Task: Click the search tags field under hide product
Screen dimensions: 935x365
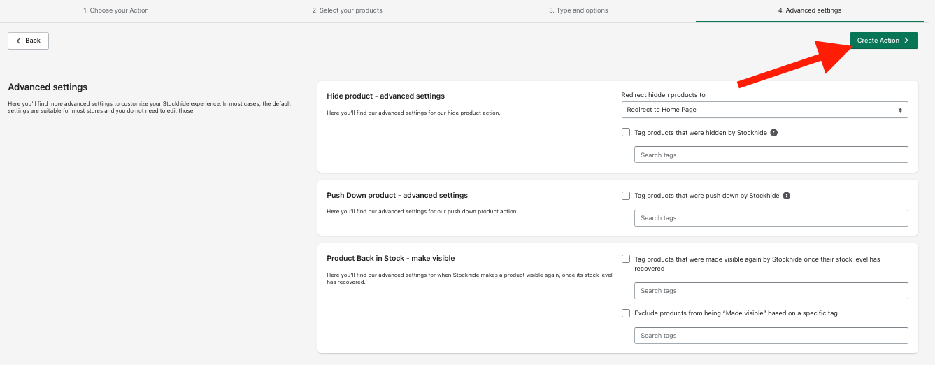Action: tap(771, 155)
